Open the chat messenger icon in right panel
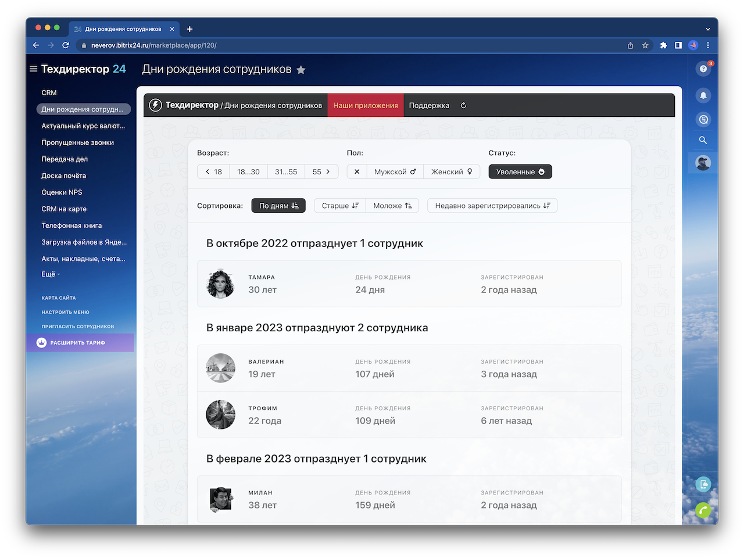The height and width of the screenshot is (559, 744). click(703, 120)
